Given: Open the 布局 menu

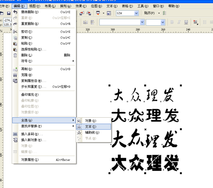Looking at the screenshot, I should 50,6.
